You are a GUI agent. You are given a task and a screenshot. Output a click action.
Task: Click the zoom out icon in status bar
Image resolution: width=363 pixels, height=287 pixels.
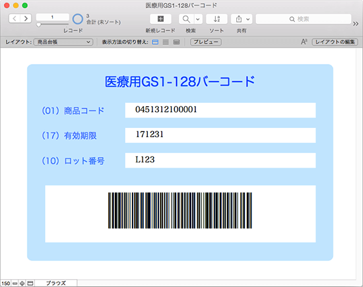pyautogui.click(x=15, y=283)
